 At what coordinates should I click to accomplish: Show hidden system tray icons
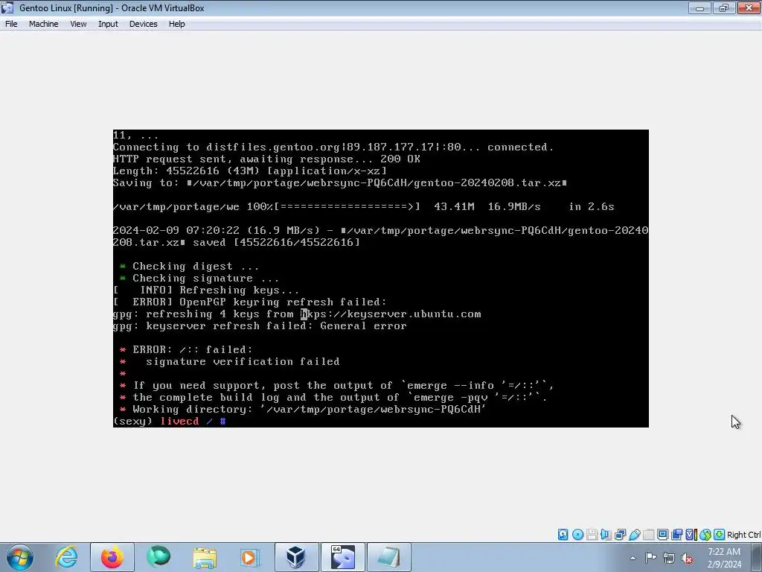point(633,558)
